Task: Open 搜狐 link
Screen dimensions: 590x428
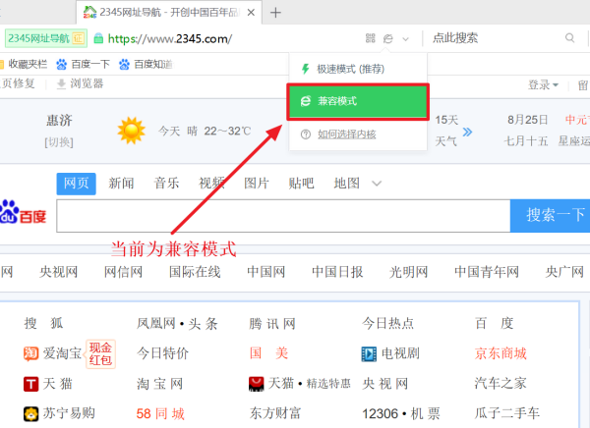Action: pyautogui.click(x=43, y=323)
